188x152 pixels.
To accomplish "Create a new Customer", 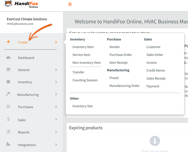I will pyautogui.click(x=153, y=47).
